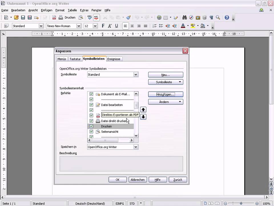This screenshot has height=206, width=274.
Task: Open the Navigator compass icon
Action: (x=191, y=17)
